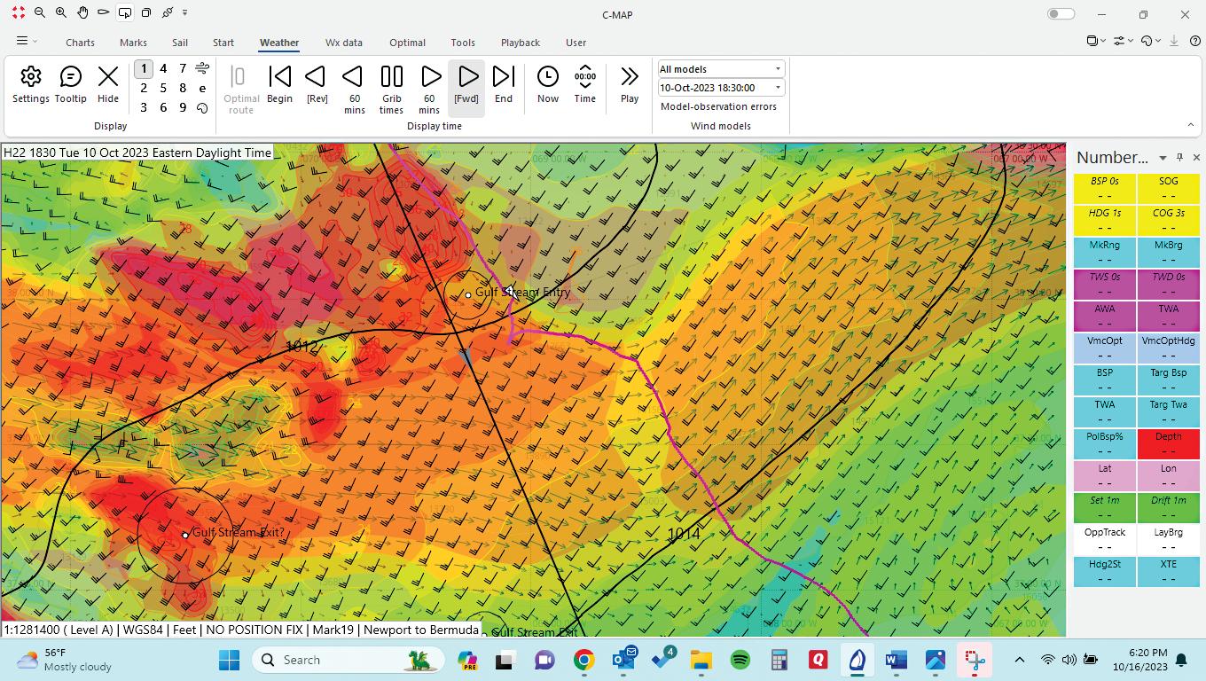The image size is (1206, 681).
Task: Click the Grib times pause icon
Action: (x=391, y=84)
